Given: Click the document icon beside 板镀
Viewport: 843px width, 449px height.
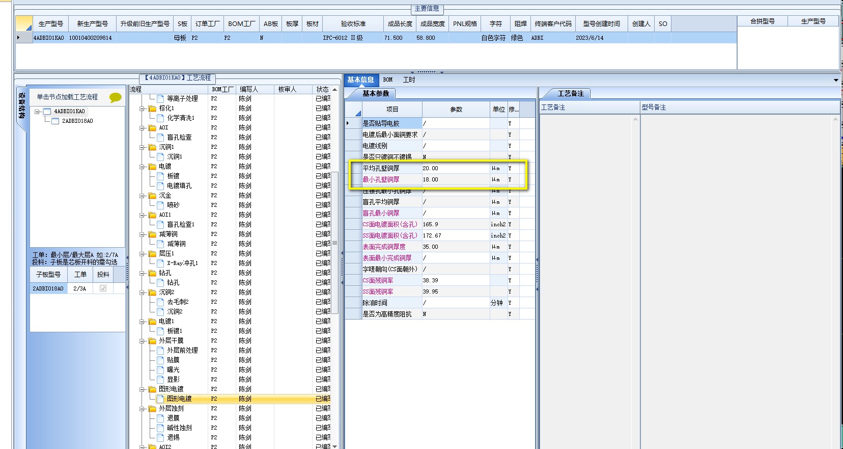Looking at the screenshot, I should click(160, 176).
